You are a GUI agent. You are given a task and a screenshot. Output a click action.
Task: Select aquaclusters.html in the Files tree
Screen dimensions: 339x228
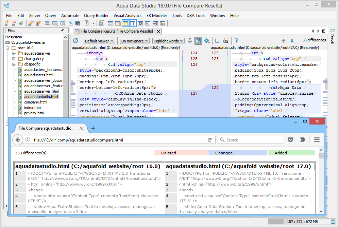(38, 75)
